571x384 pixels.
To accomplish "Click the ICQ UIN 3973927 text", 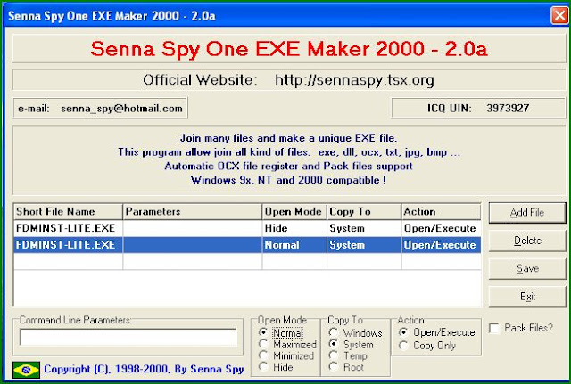I will pyautogui.click(x=478, y=108).
